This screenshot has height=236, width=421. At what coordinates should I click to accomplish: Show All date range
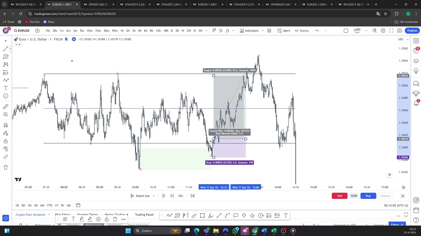tap(69, 206)
